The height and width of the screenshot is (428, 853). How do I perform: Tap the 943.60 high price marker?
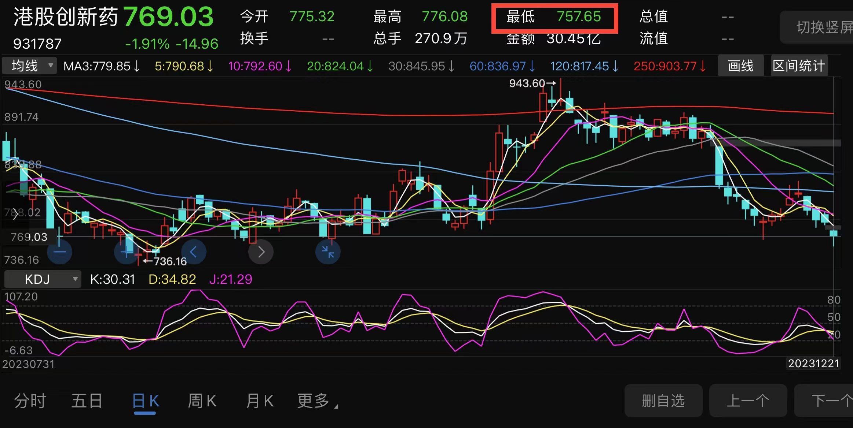click(532, 83)
